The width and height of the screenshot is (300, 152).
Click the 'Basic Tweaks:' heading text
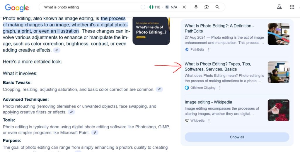[17, 82]
